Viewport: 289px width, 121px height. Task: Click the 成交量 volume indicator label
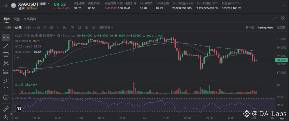[19, 85]
